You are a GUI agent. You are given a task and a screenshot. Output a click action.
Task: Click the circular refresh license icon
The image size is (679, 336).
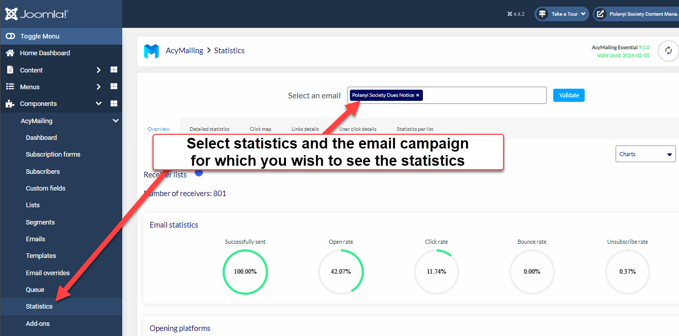point(668,51)
